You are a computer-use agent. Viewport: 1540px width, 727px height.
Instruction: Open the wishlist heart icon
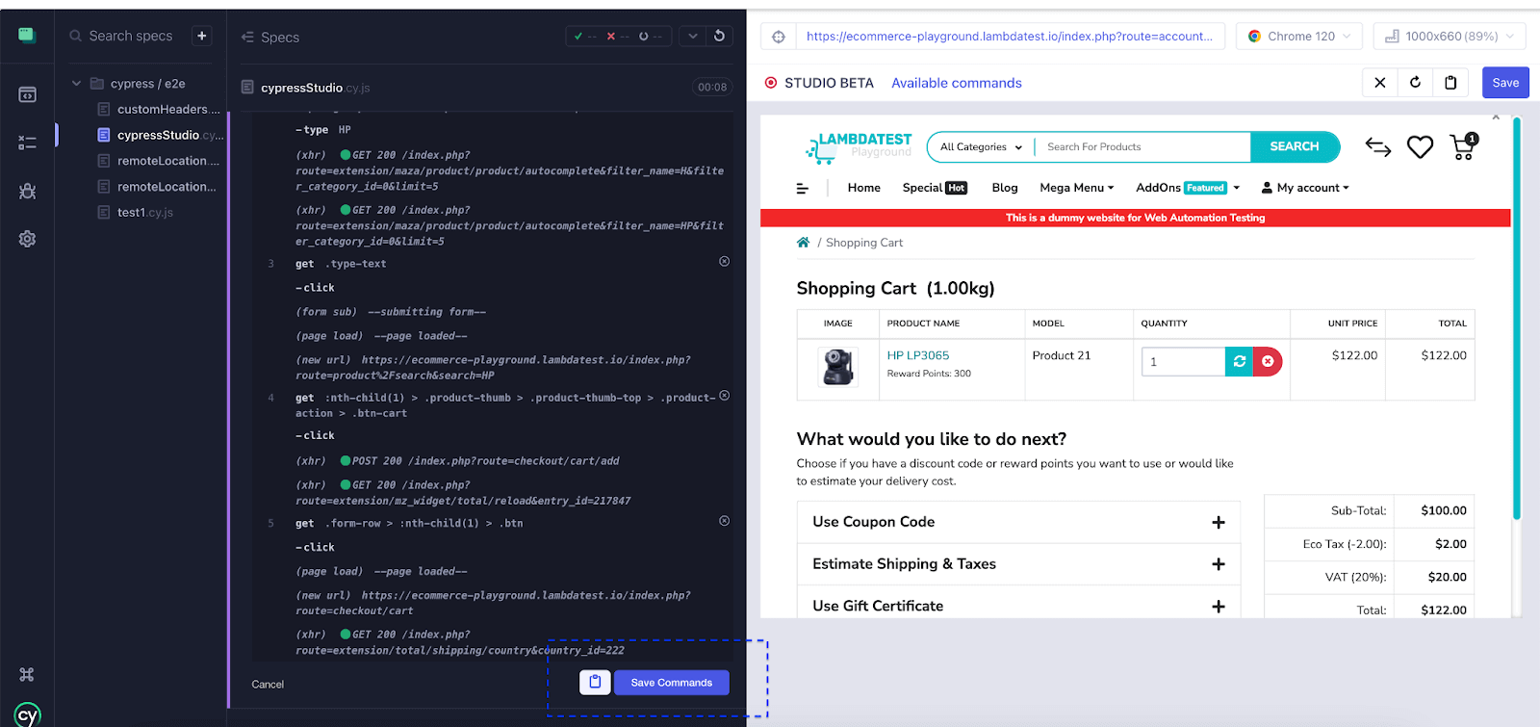1420,147
